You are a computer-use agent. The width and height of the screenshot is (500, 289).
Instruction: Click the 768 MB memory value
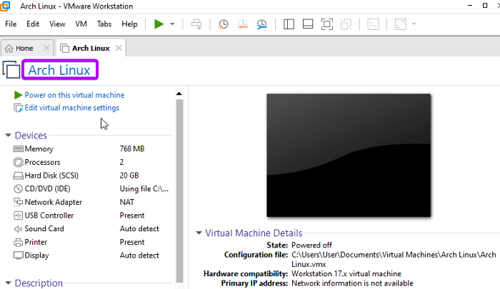(x=132, y=149)
